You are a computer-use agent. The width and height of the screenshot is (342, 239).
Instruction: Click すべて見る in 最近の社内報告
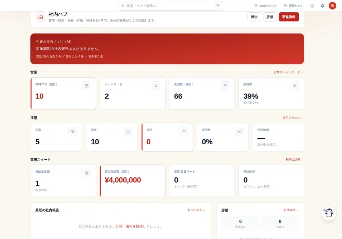point(196,210)
